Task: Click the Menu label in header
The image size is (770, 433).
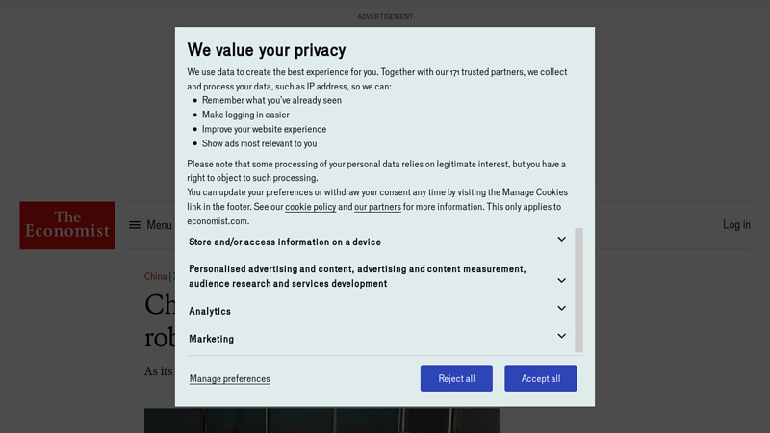Action: [x=159, y=225]
